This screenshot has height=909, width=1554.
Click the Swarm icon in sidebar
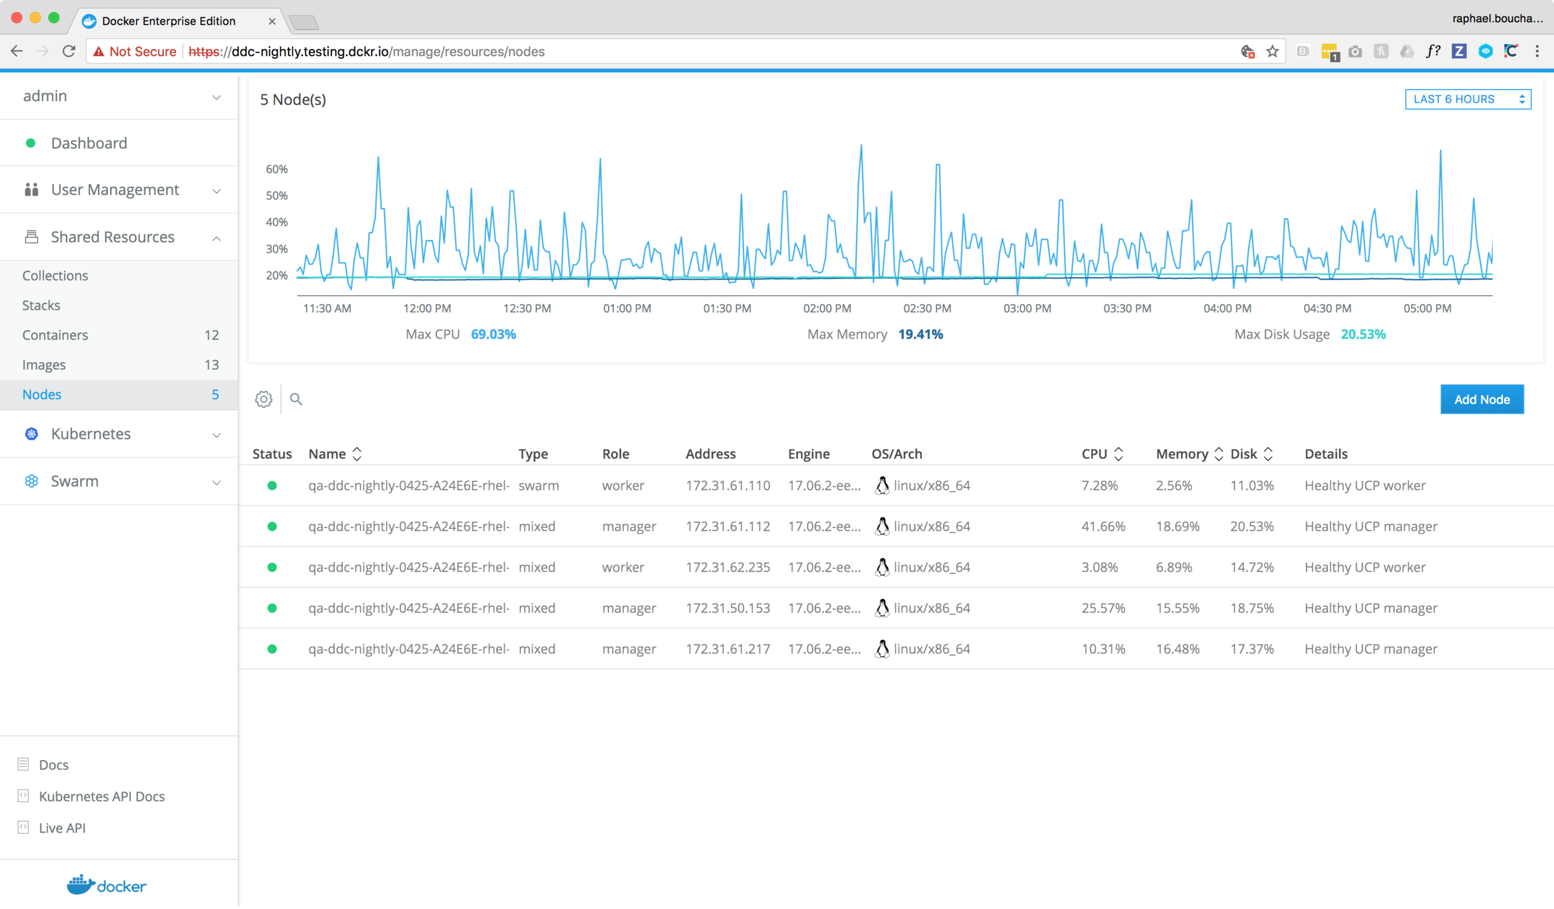click(x=32, y=481)
